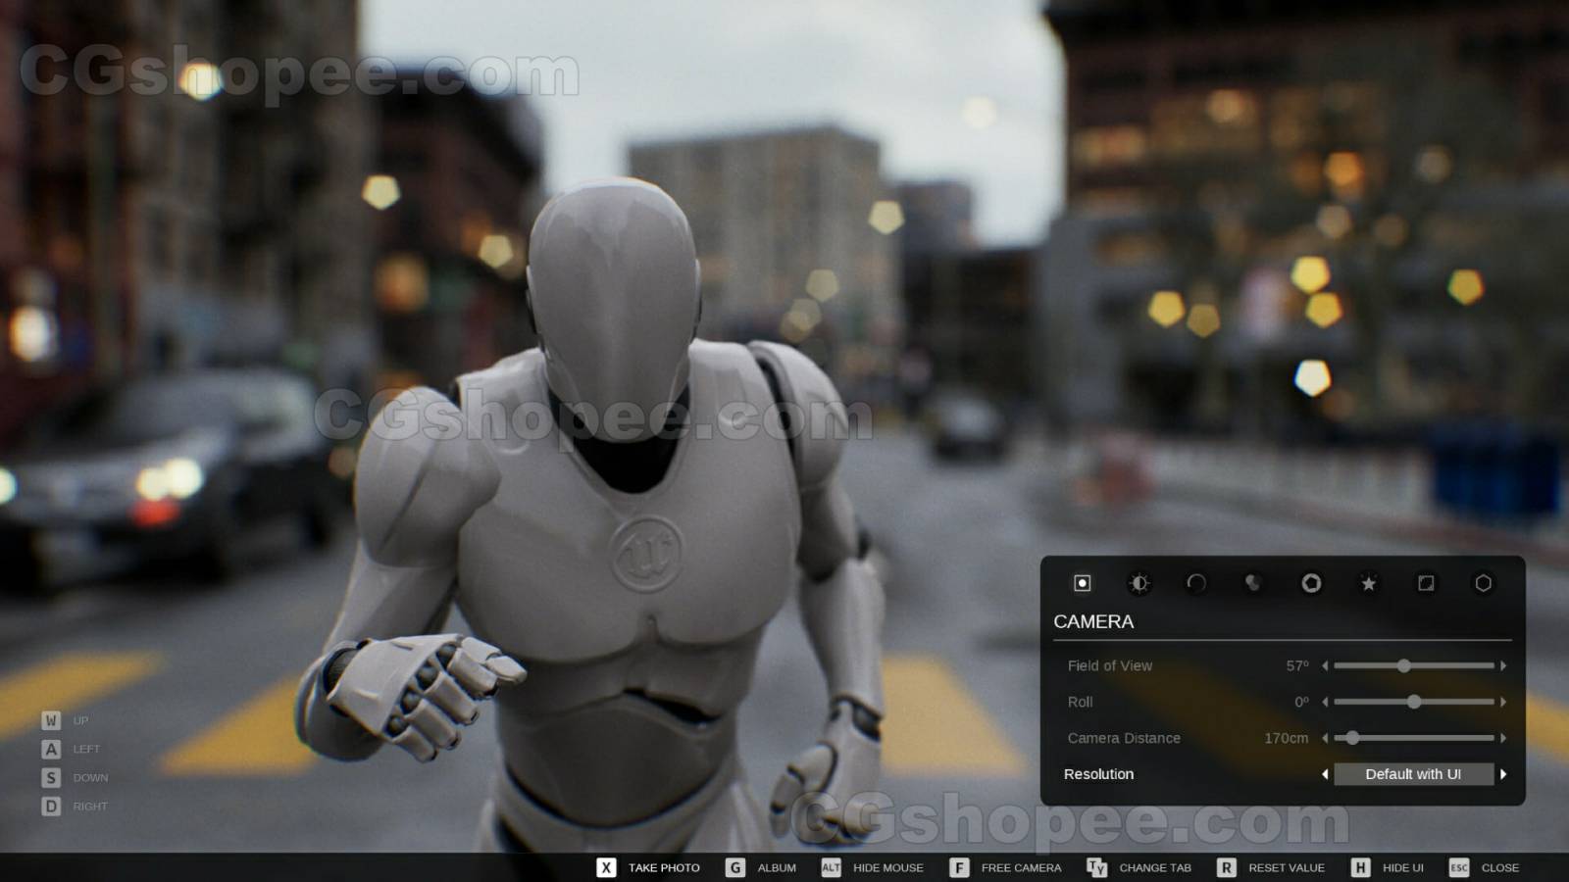1569x882 pixels.
Task: Switch Resolution to previous option
Action: 1325,774
